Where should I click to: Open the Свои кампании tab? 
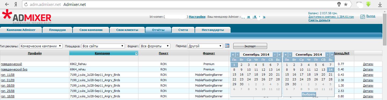coord(91,30)
